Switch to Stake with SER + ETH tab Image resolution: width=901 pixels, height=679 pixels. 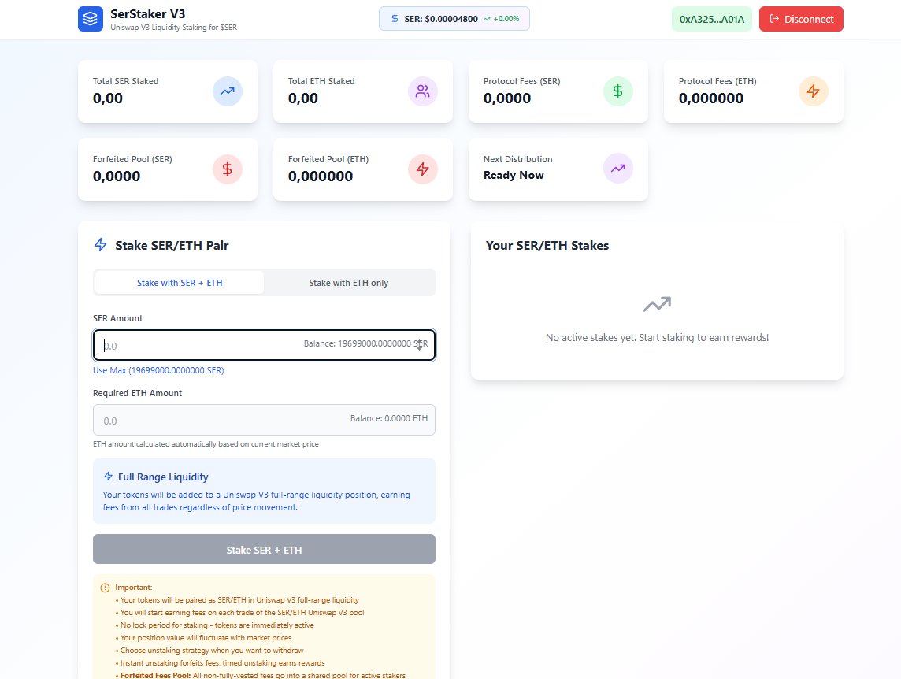point(180,283)
